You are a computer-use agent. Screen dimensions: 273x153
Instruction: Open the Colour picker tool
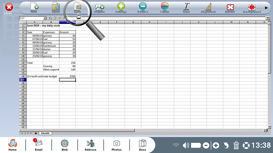pyautogui.click(x=165, y=6)
